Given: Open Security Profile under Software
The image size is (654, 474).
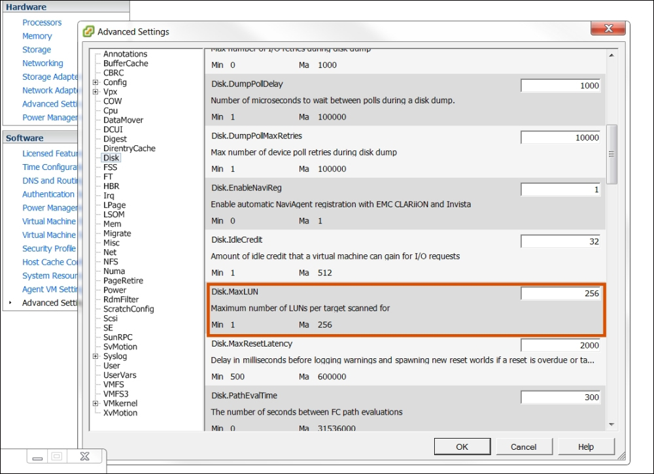Looking at the screenshot, I should pyautogui.click(x=49, y=249).
